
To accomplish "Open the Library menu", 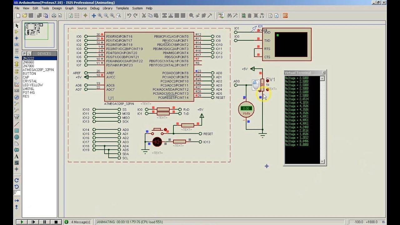I will (x=107, y=8).
